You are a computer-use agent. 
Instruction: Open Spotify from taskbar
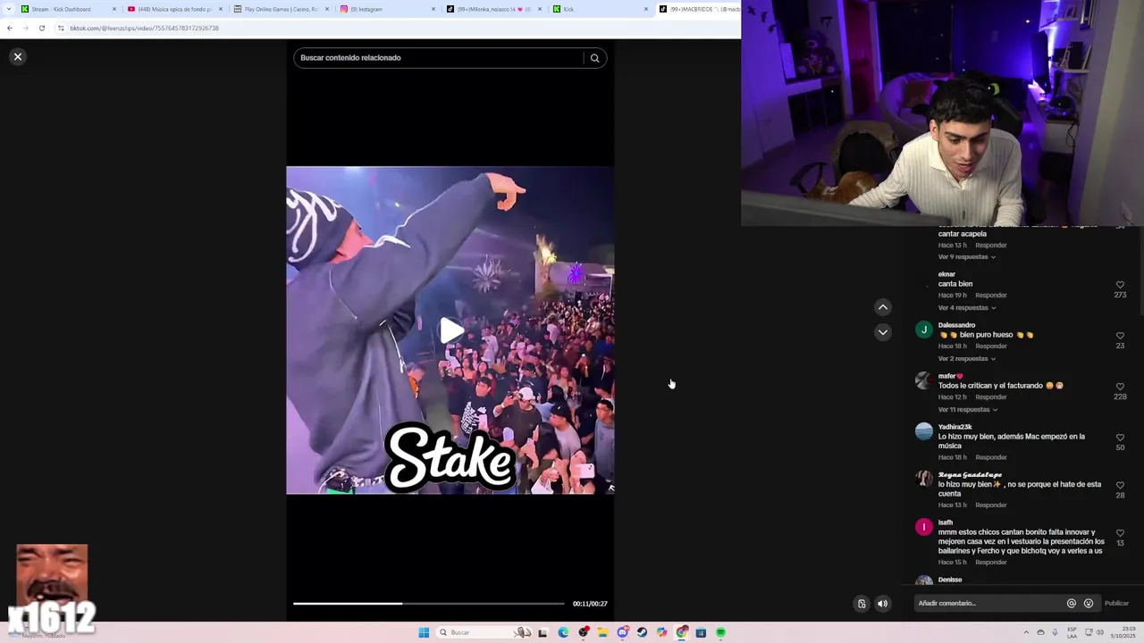[720, 632]
